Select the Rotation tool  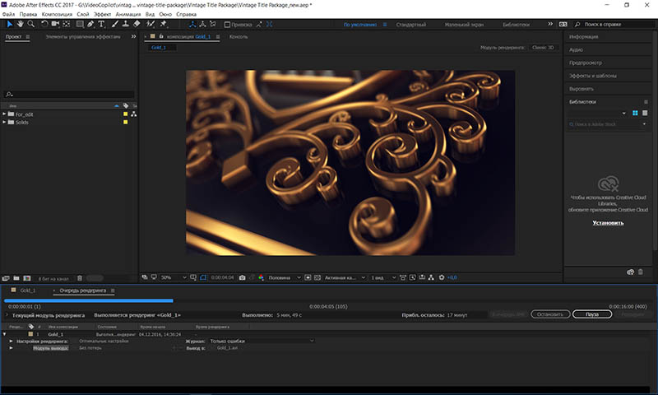[x=44, y=25]
